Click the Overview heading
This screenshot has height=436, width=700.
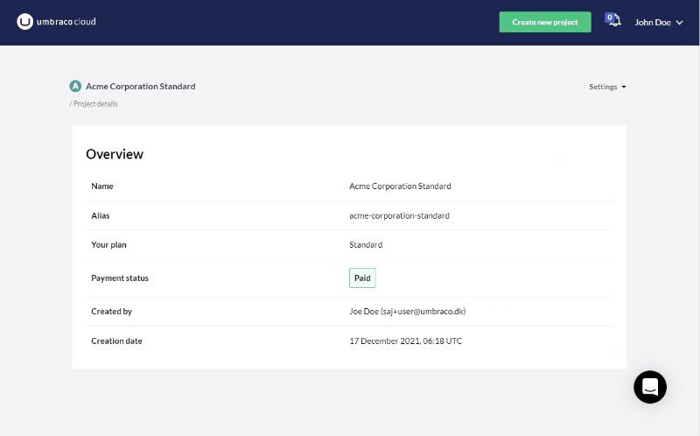[115, 154]
